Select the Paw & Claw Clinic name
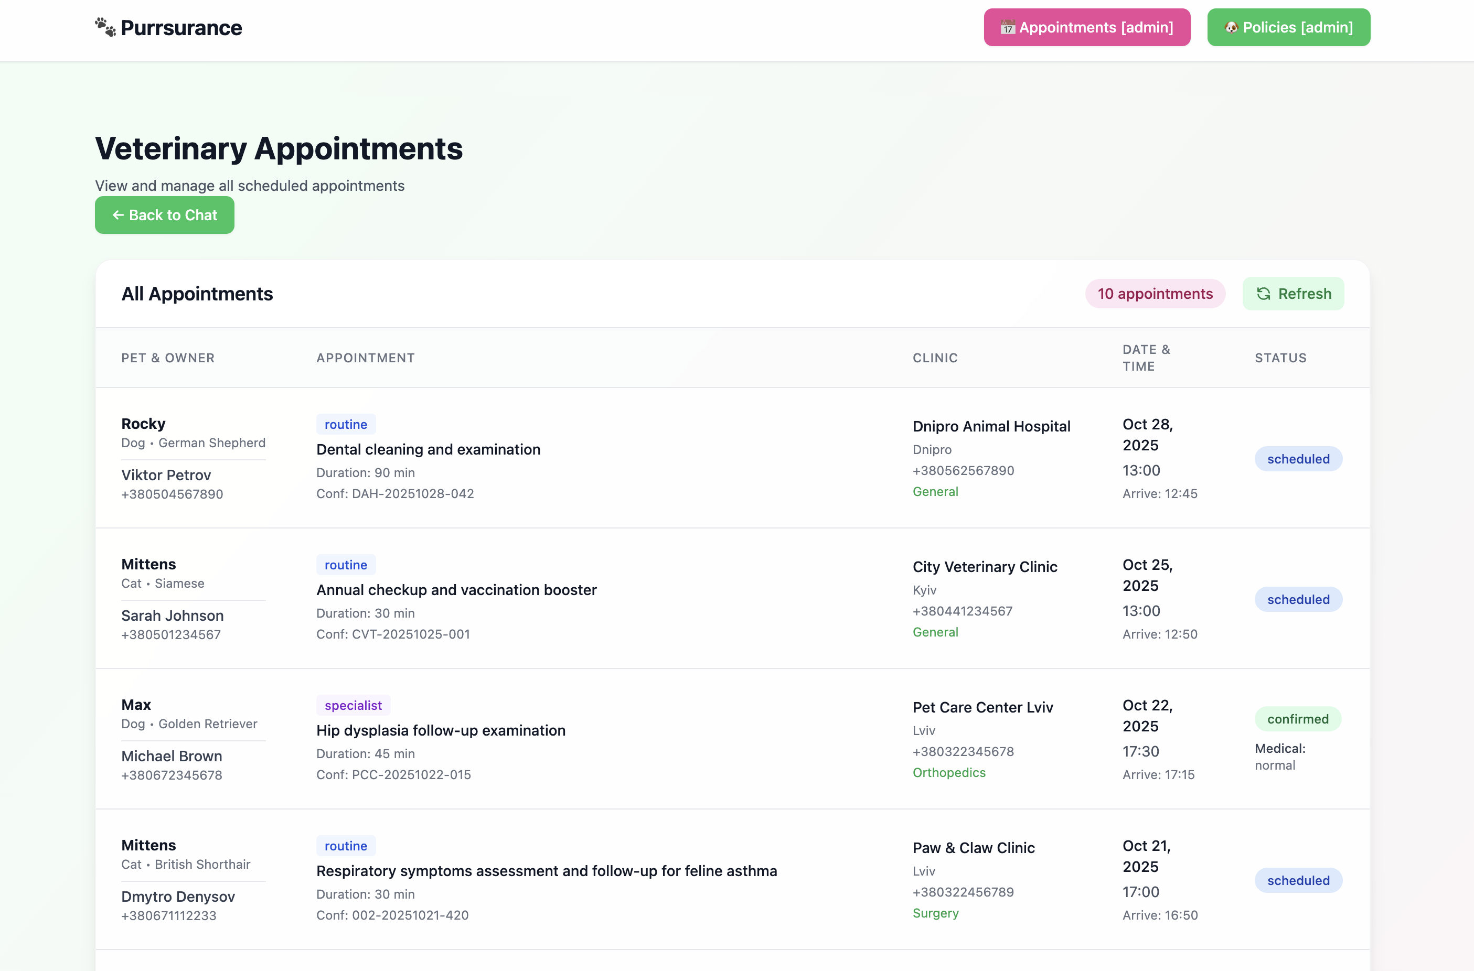 [x=974, y=848]
